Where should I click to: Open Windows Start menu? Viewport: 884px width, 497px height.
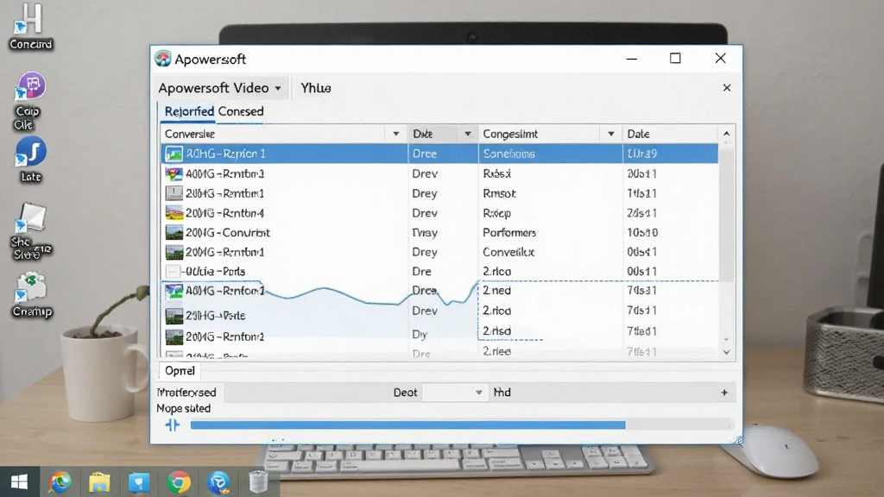tap(19, 481)
